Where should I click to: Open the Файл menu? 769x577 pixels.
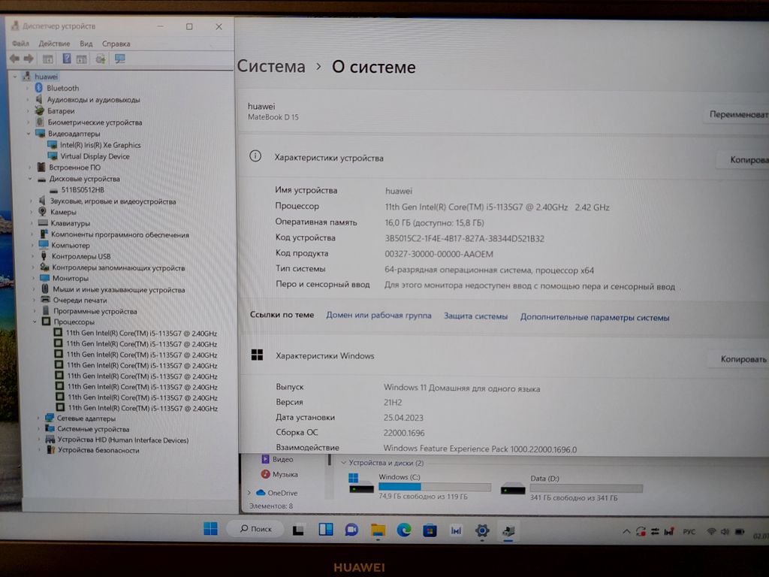coord(20,44)
